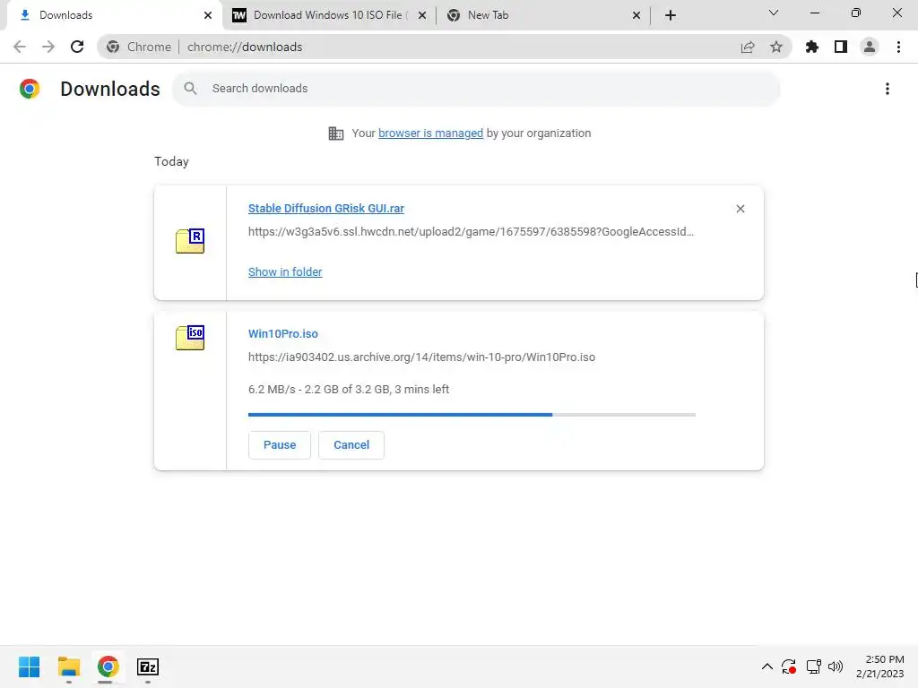This screenshot has height=688, width=918.
Task: Open the volume speaker tray icon
Action: point(836,666)
